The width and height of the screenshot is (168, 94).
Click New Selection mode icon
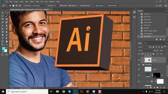click(x=10, y=5)
